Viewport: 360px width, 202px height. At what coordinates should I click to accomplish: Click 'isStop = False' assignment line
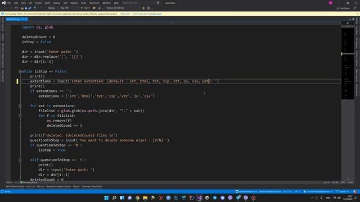pyautogui.click(x=37, y=42)
